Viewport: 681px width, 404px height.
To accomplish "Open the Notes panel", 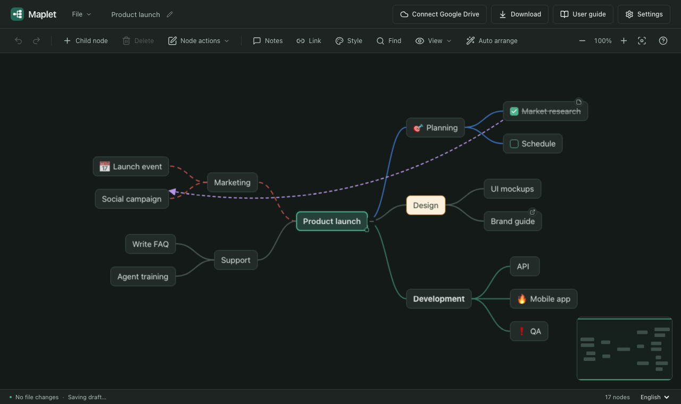I will point(268,41).
